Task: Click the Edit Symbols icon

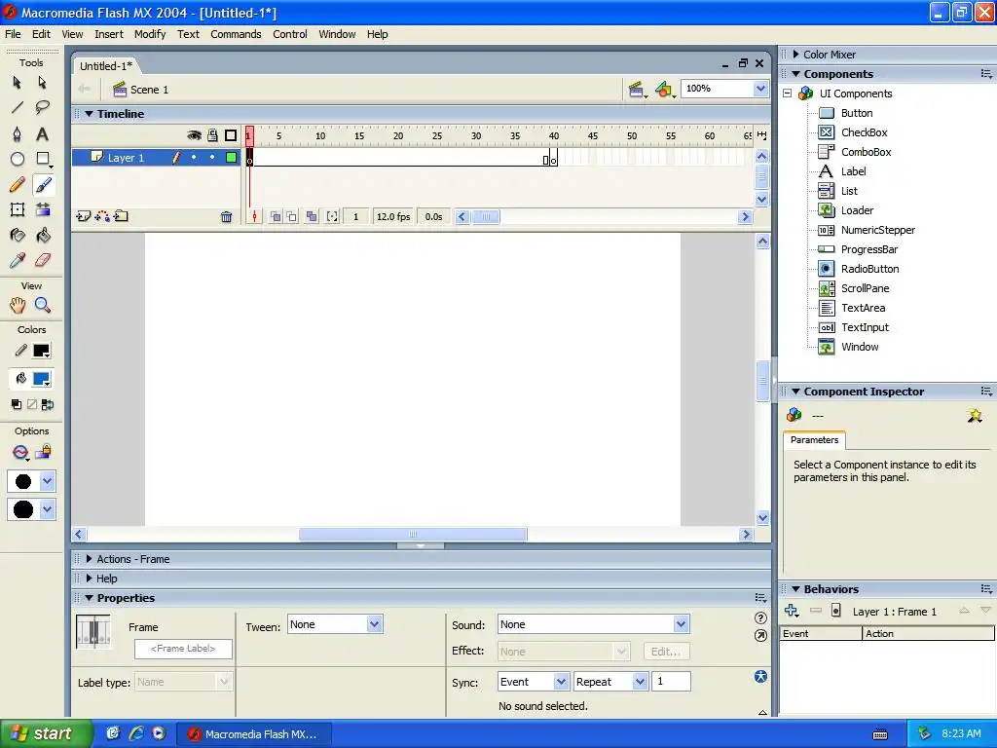Action: (x=664, y=90)
